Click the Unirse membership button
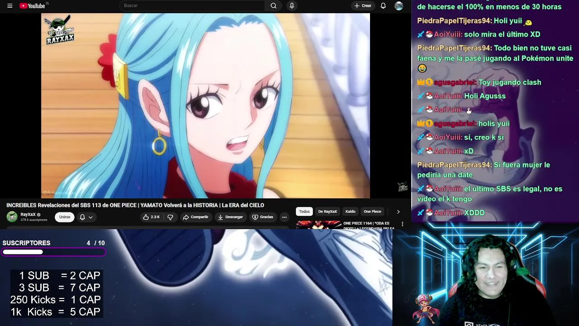This screenshot has width=579, height=326. click(65, 217)
